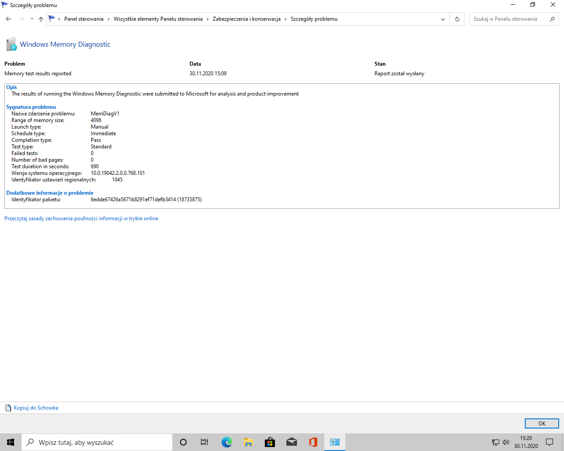Open the notification center icon
The width and height of the screenshot is (564, 451).
point(549,442)
